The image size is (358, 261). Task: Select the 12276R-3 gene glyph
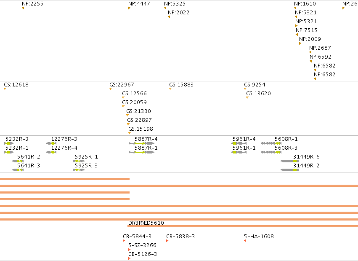pos(51,143)
